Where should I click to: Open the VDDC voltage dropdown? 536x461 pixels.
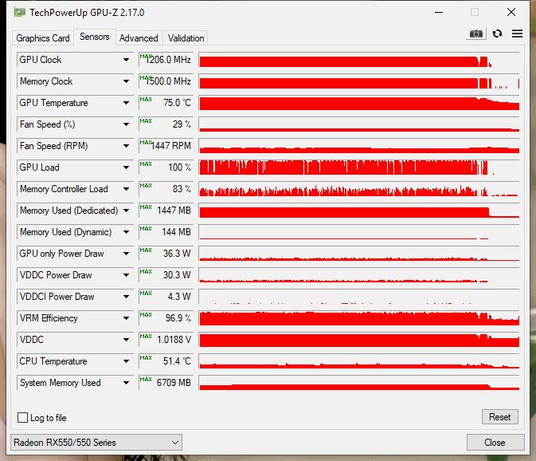(126, 341)
